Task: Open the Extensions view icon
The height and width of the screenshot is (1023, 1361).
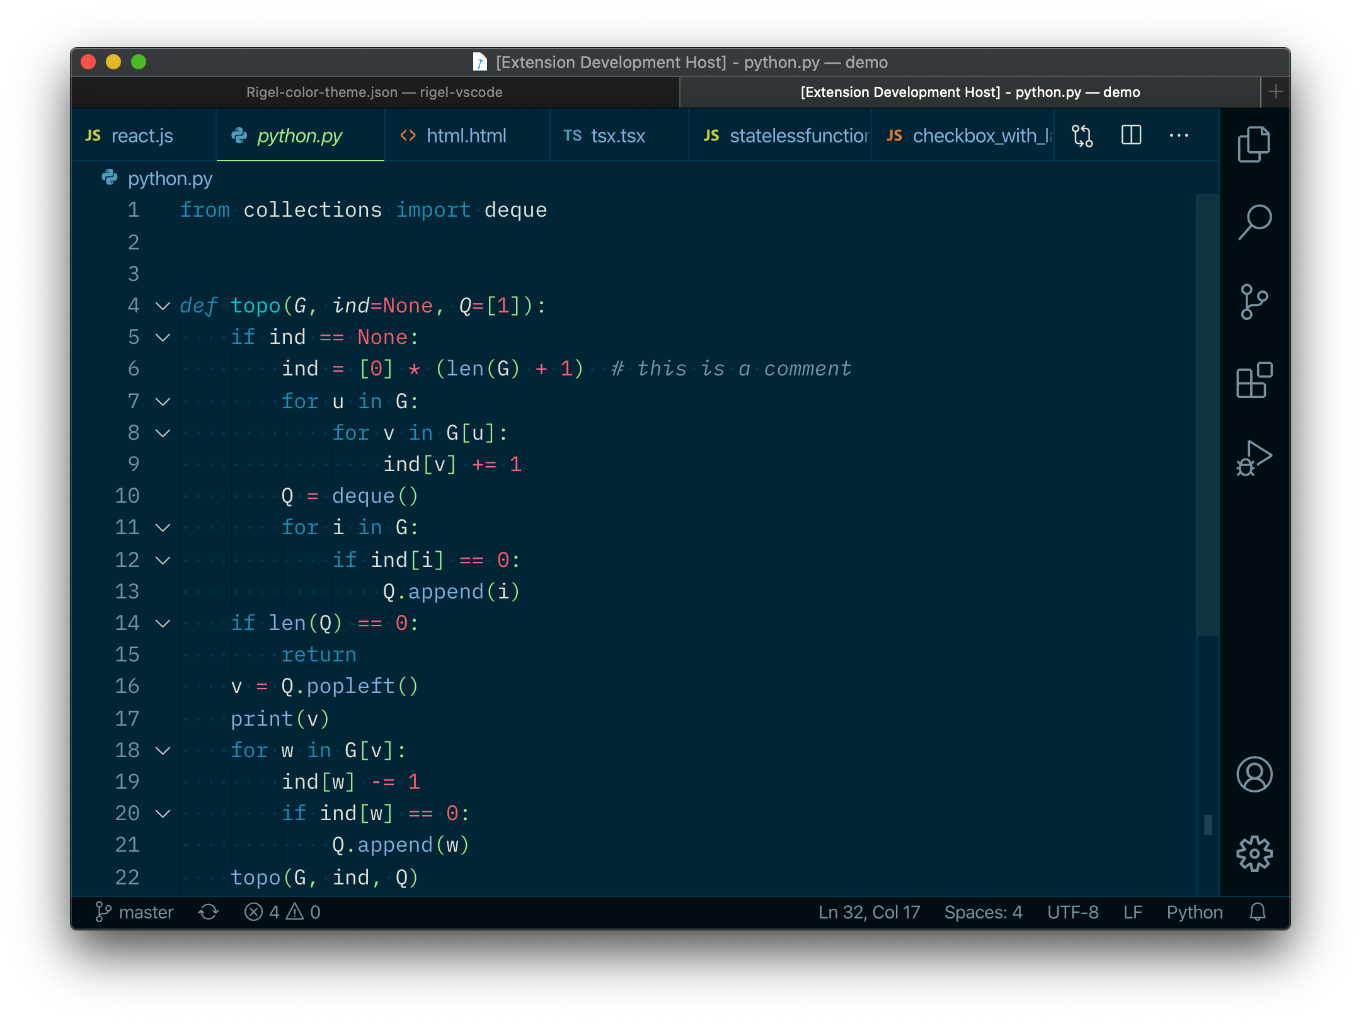Action: point(1254,380)
